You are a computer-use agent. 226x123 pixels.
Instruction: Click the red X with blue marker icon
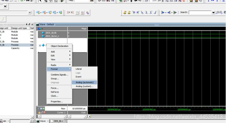[x=87, y=13]
